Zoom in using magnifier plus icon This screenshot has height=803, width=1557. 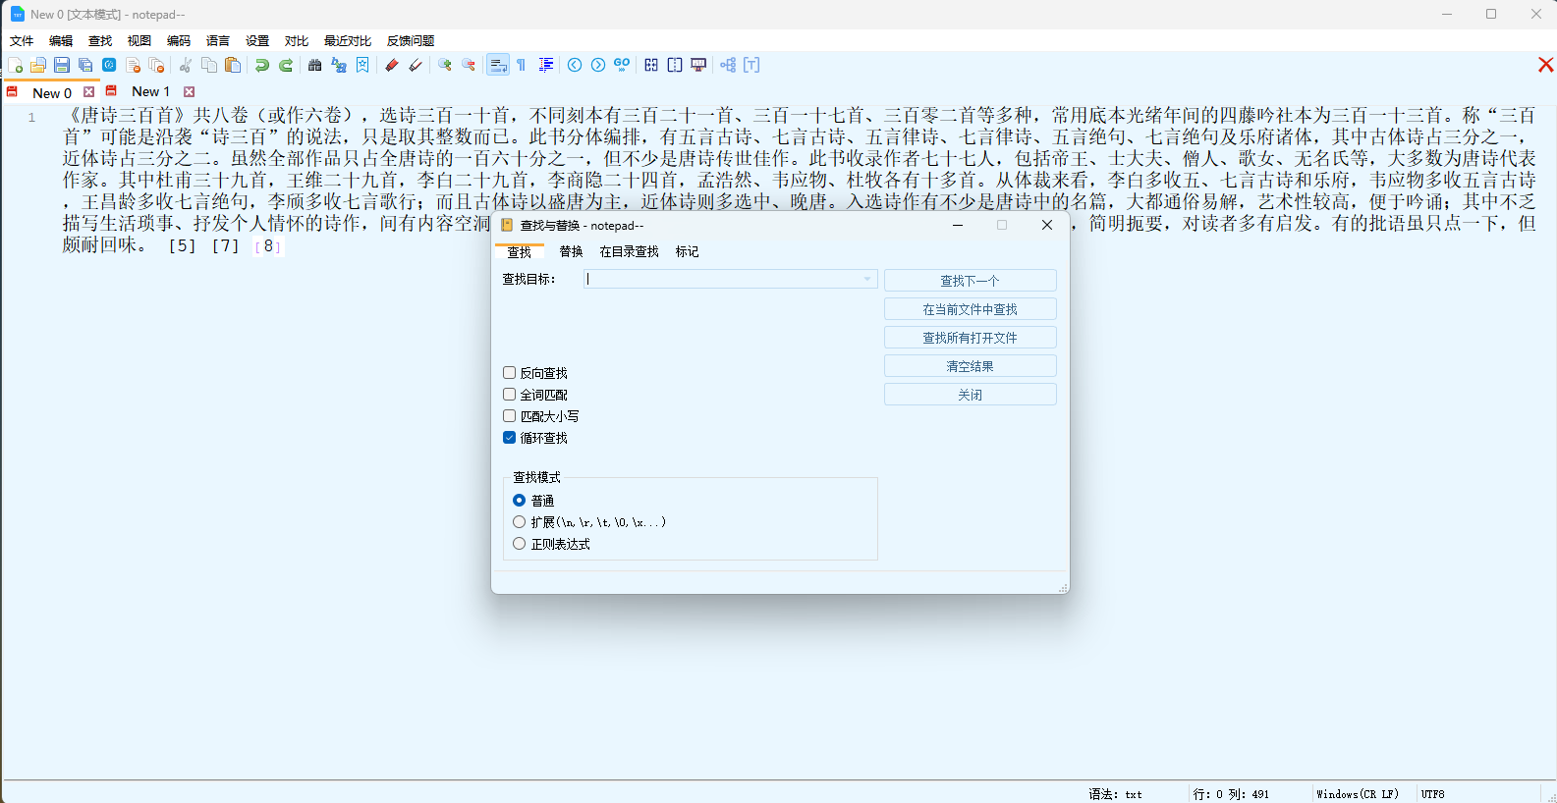[445, 65]
